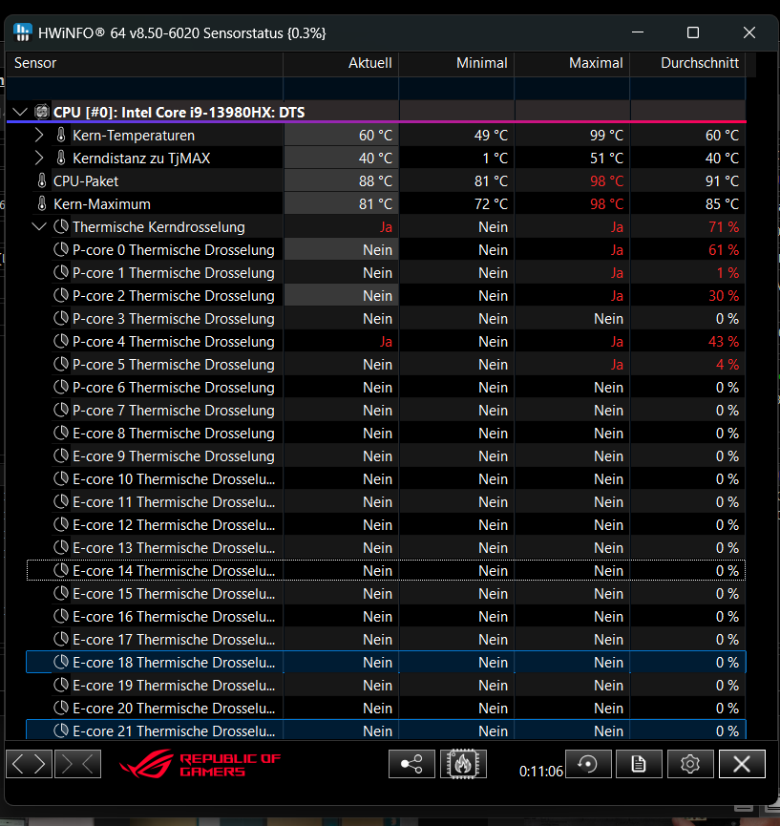Screen dimensions: 780x826
Task: Click clock icon of P-core 2 row
Action: click(61, 295)
